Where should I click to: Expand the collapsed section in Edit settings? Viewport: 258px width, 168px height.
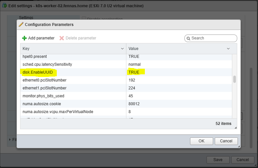pos(10,140)
